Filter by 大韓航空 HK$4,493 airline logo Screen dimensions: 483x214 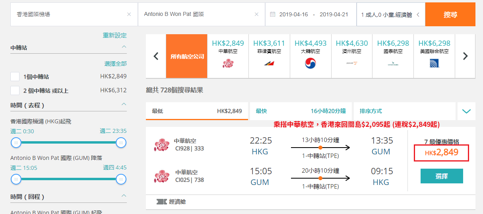coord(310,63)
